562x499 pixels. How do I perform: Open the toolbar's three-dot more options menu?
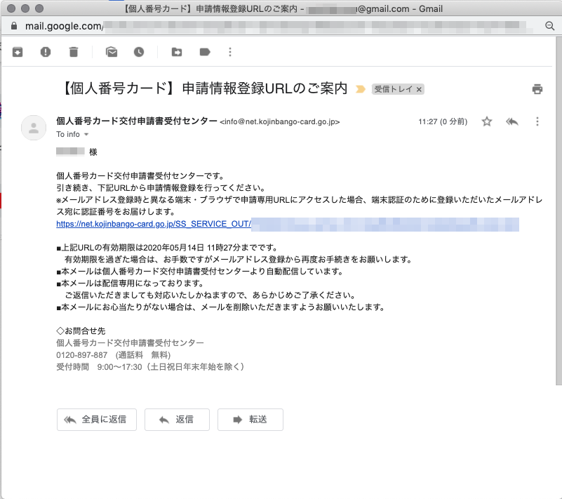click(230, 52)
